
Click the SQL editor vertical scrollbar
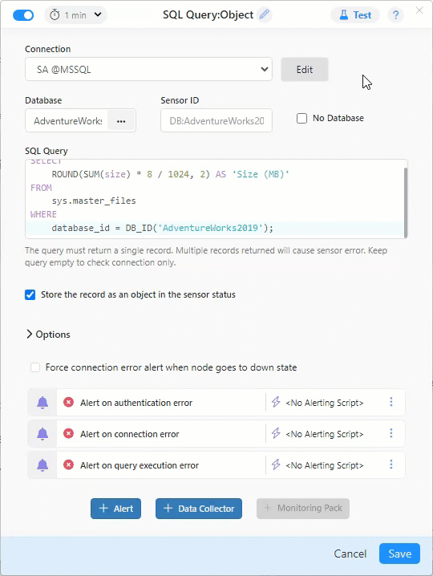[406, 202]
